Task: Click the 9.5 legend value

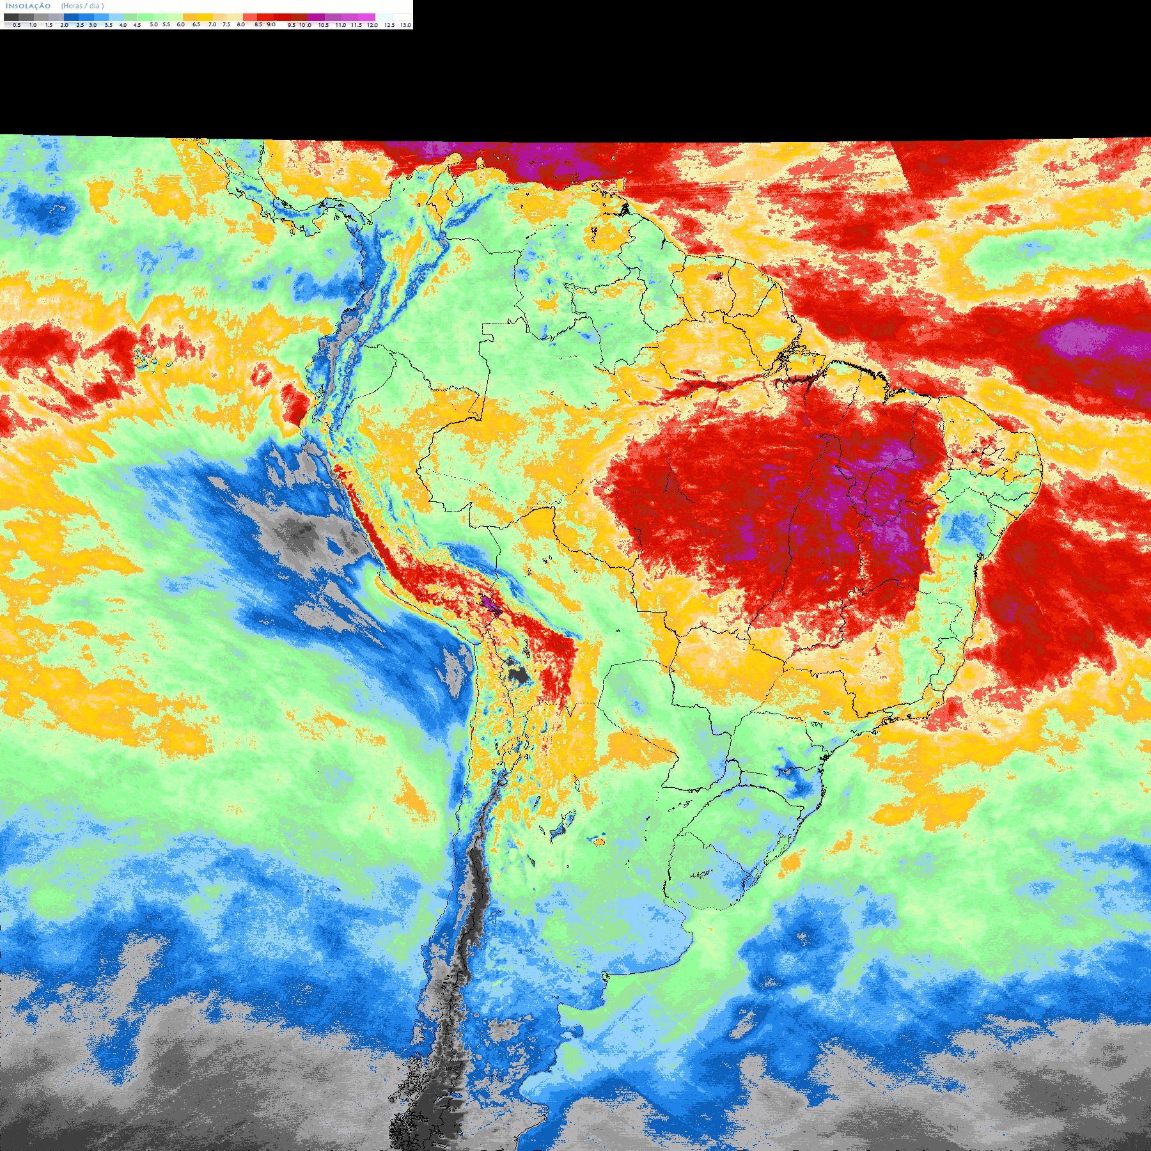Action: [292, 25]
